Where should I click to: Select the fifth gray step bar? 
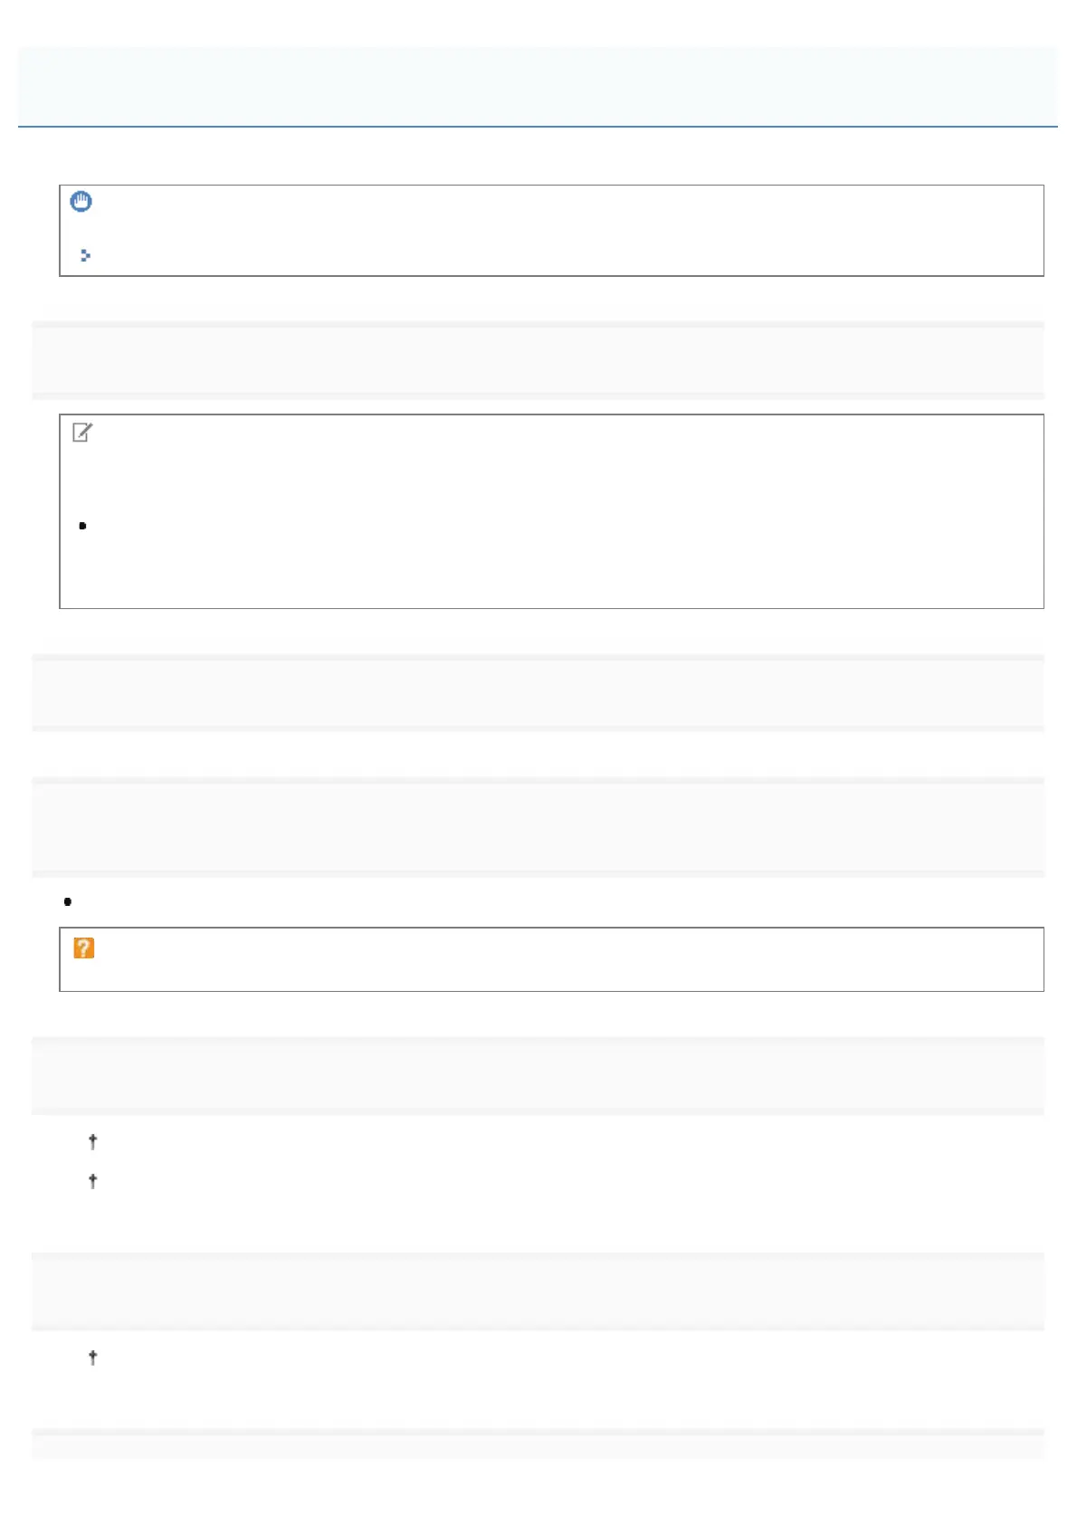coord(538,1291)
